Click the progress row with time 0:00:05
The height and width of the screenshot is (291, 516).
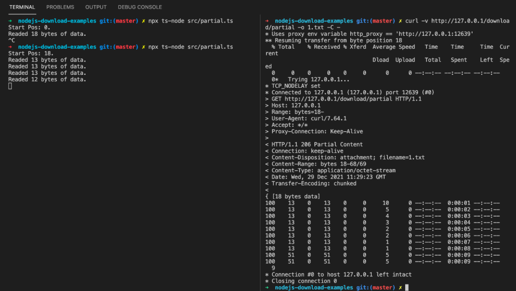(382, 229)
